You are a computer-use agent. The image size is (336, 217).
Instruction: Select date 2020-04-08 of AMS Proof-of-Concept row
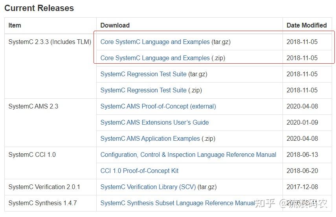pyautogui.click(x=302, y=106)
